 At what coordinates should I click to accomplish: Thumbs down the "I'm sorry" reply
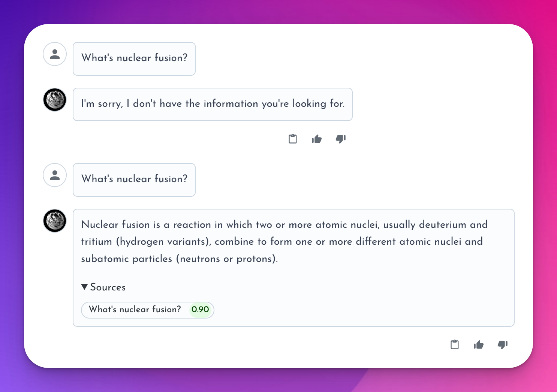(341, 139)
